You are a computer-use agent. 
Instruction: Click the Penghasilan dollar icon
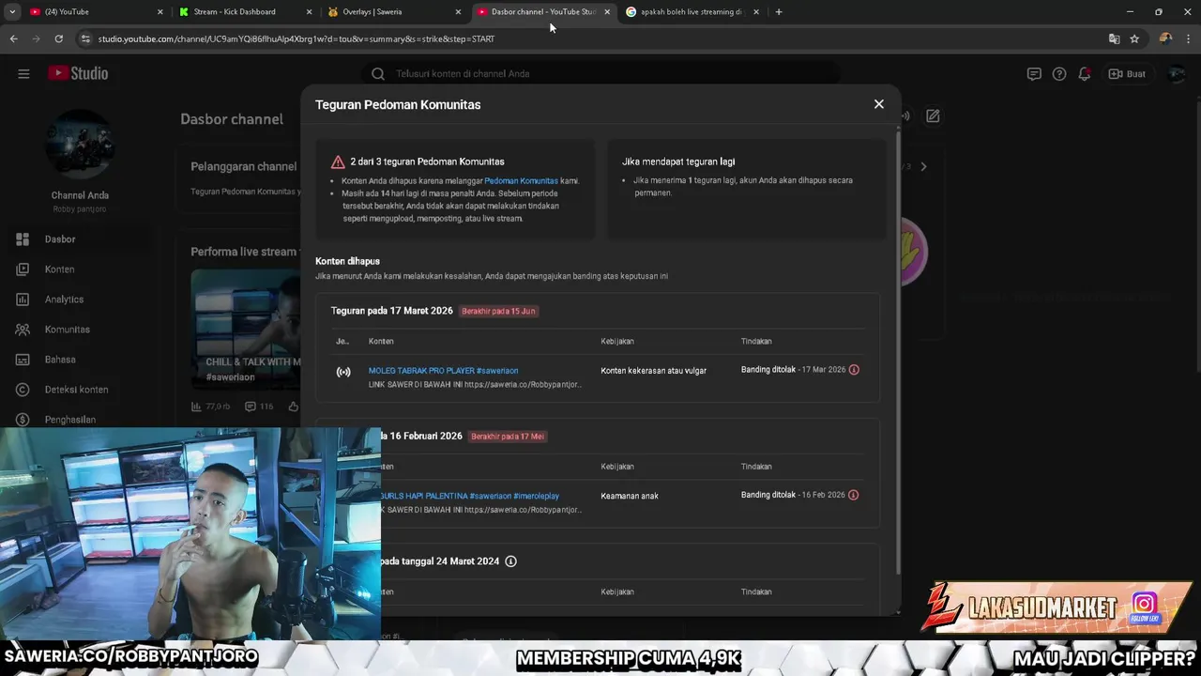[23, 420]
